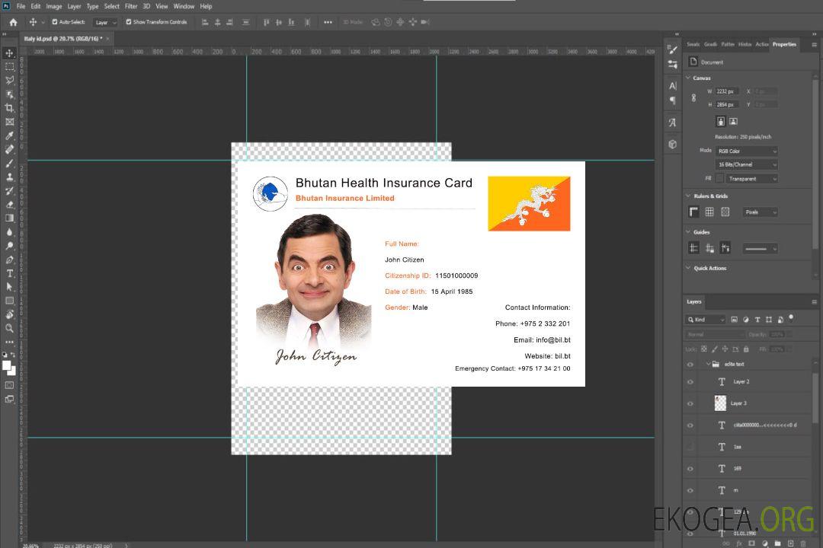Select the Layer 2 text layer
Screen dimensions: 823x548
[x=741, y=382]
